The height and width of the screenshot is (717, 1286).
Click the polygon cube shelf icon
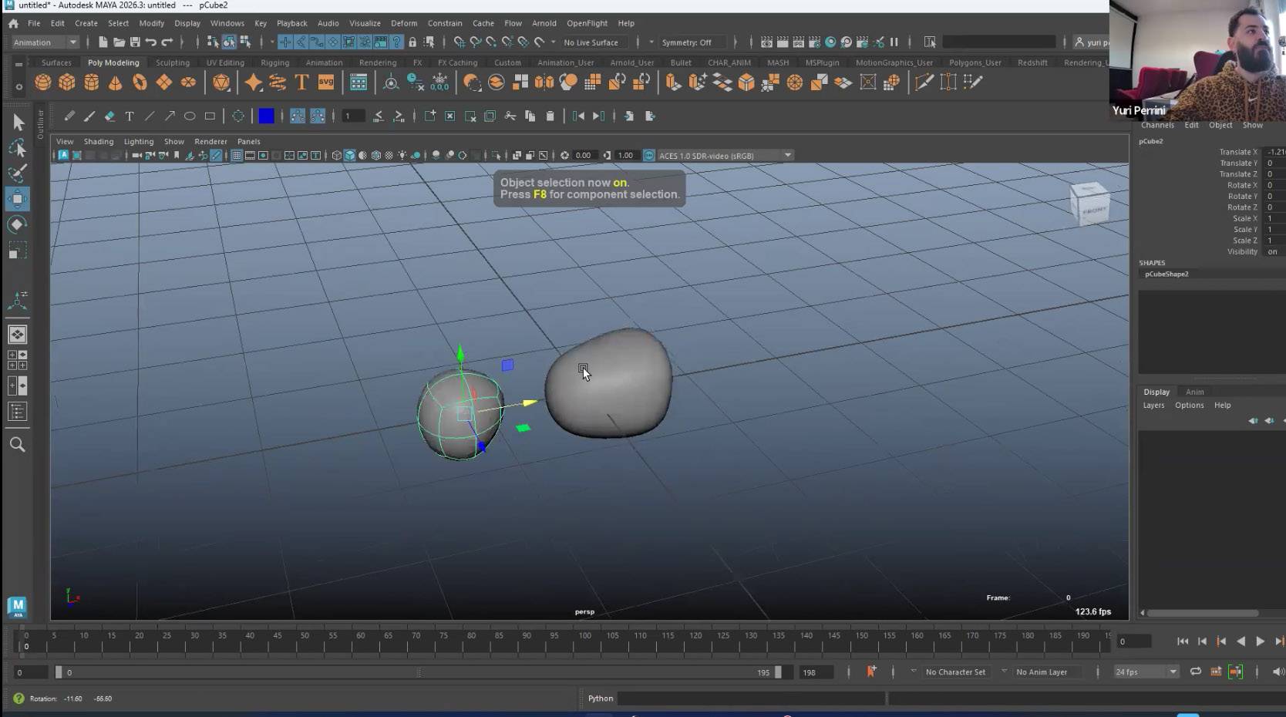pos(67,82)
